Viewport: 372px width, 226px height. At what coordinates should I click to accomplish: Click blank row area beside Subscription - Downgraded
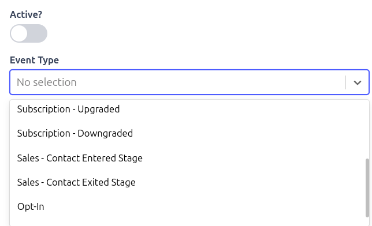pyautogui.click(x=249, y=133)
